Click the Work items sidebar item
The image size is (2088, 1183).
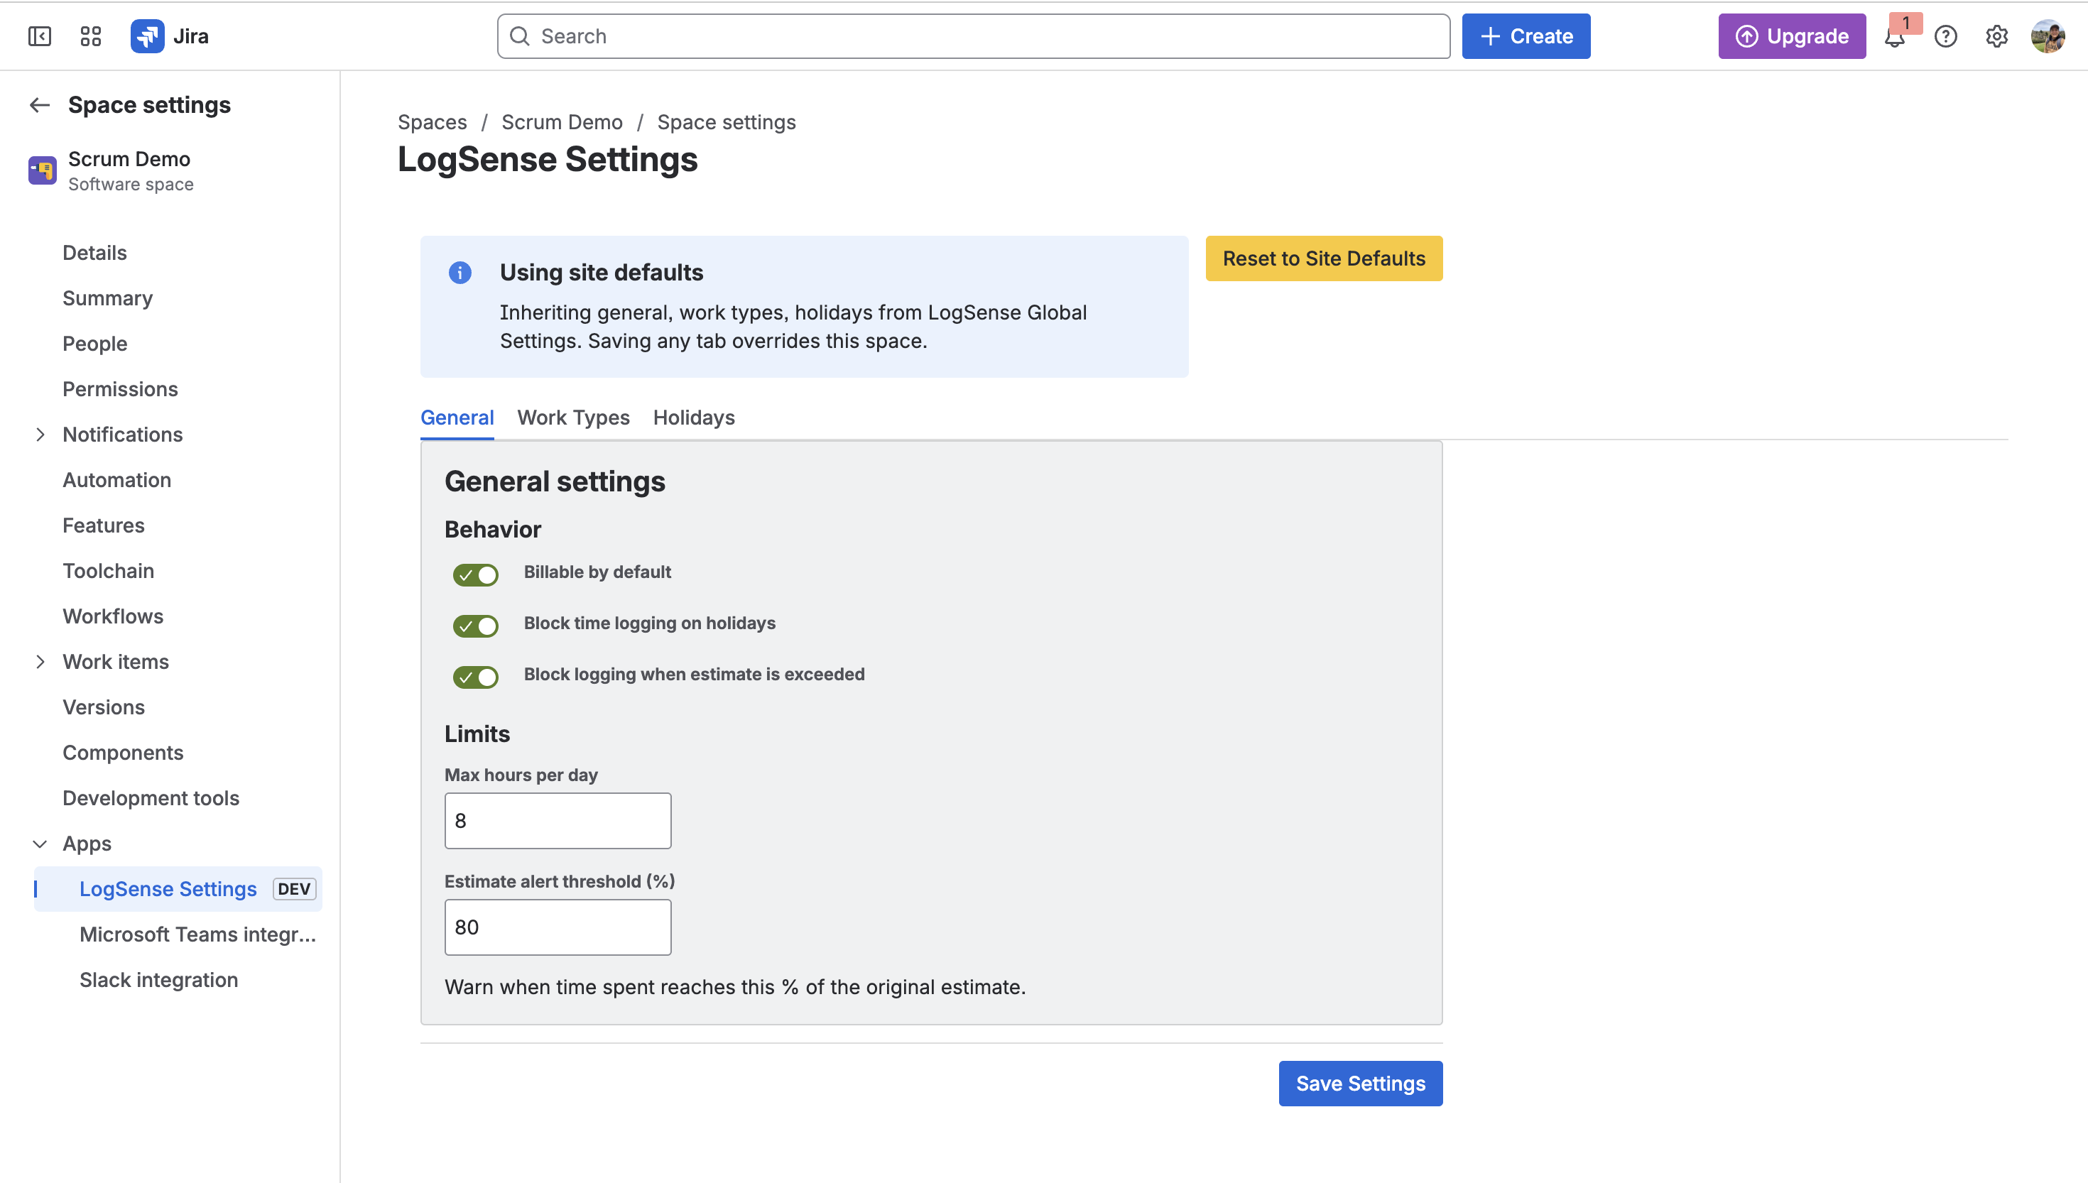[116, 663]
